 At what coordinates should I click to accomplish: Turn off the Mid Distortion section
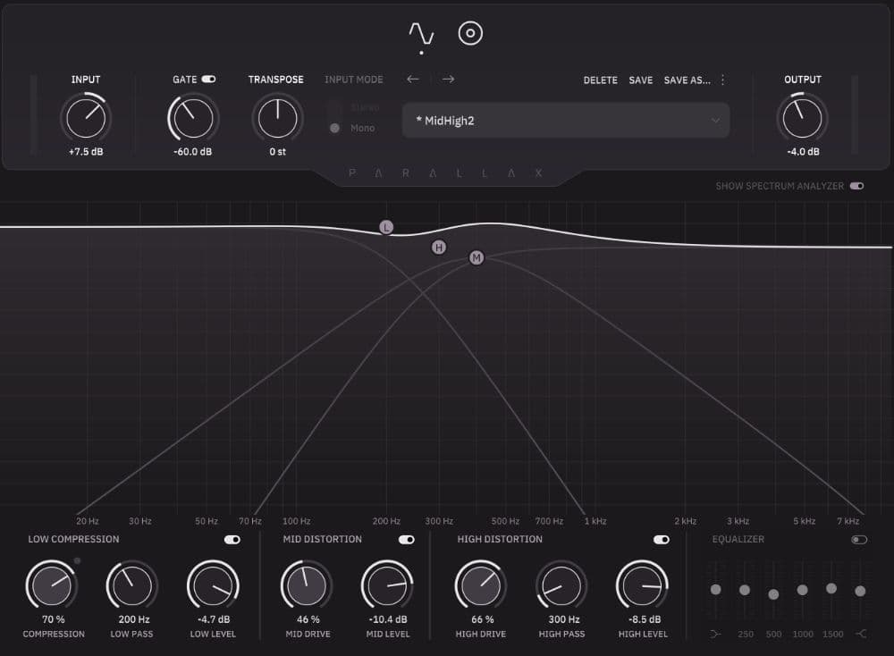[408, 540]
